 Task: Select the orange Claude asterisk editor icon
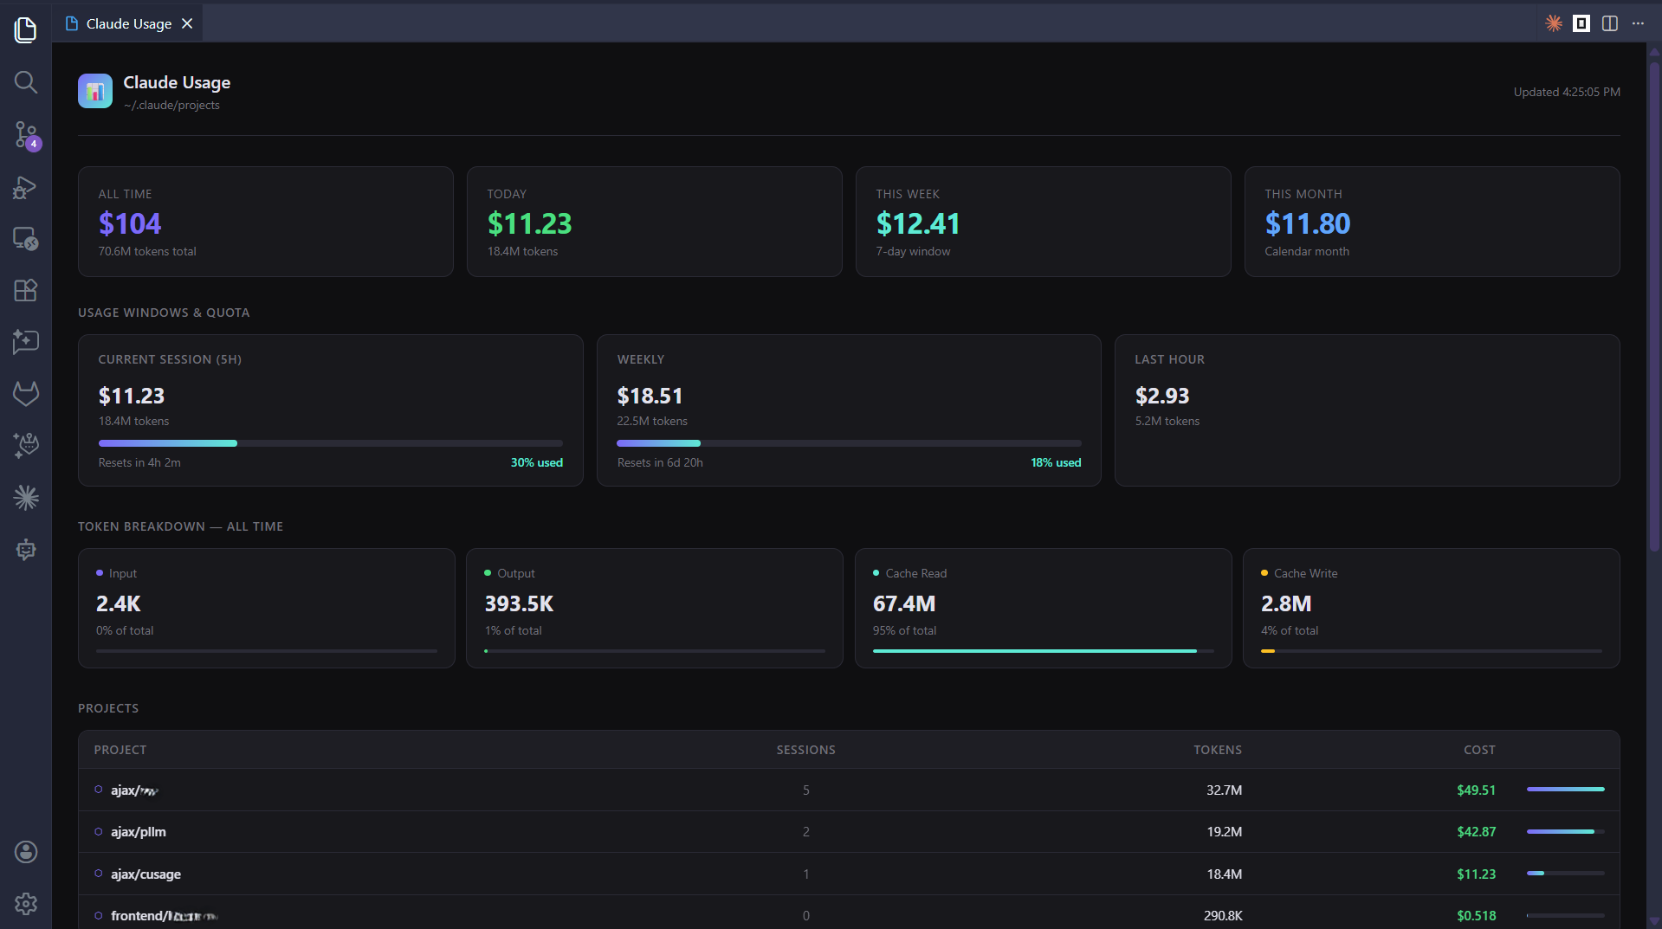pyautogui.click(x=1553, y=23)
